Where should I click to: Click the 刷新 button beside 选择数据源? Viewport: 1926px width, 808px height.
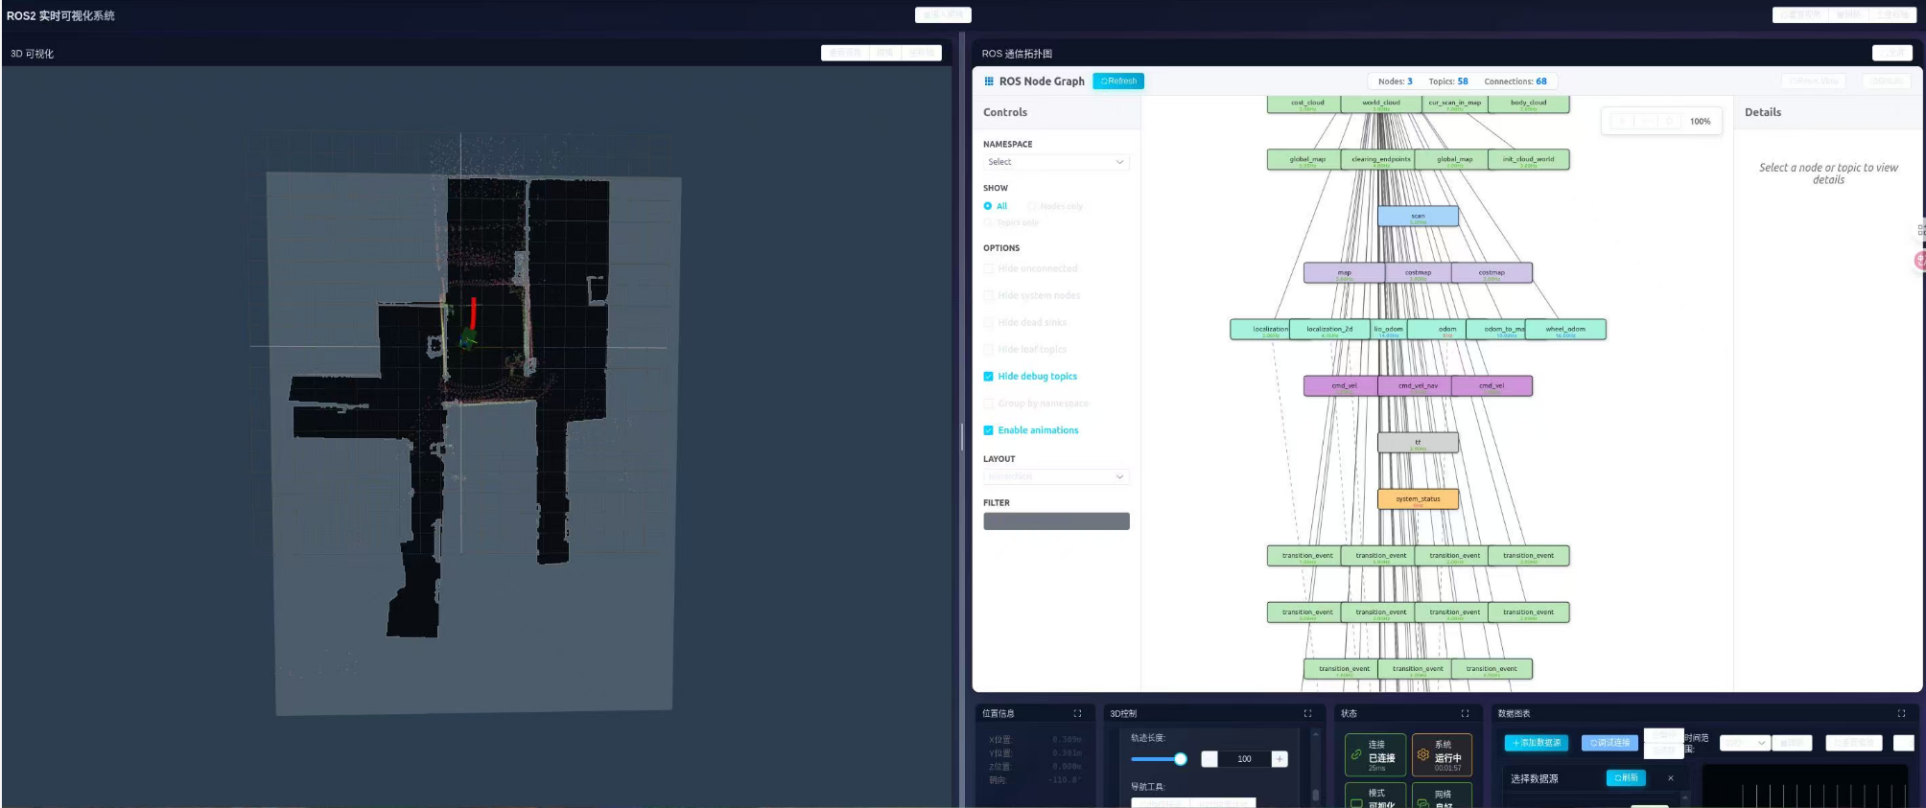pos(1626,778)
